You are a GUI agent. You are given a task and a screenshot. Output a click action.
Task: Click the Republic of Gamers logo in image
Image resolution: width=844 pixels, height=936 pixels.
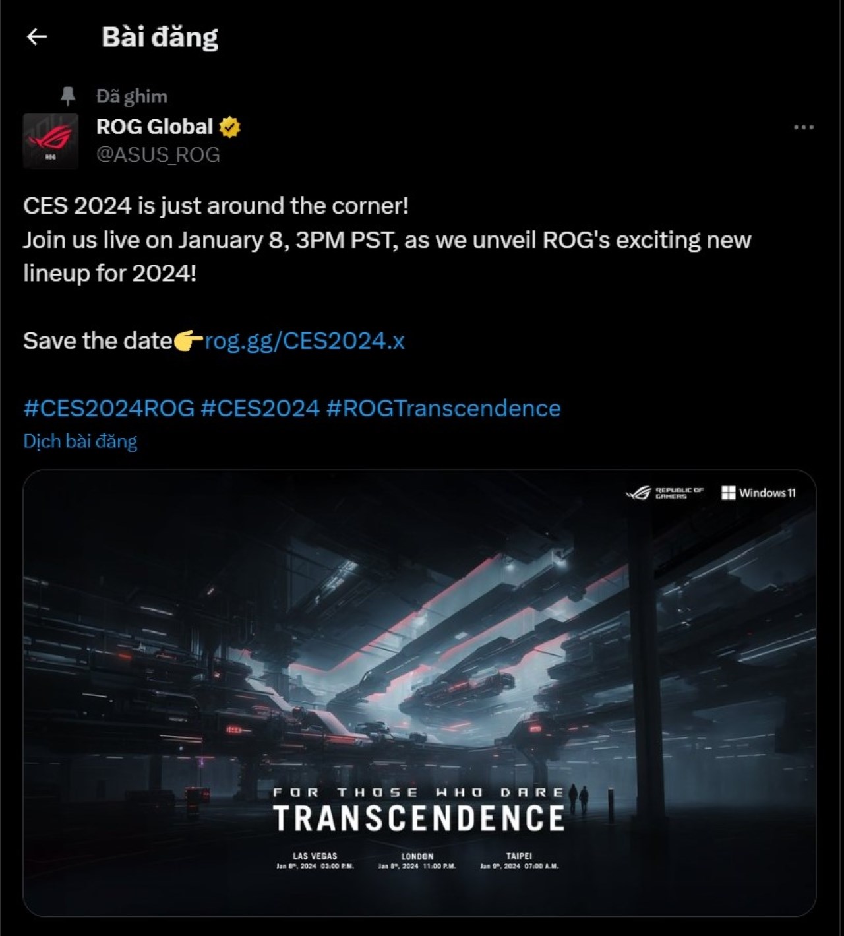(665, 493)
